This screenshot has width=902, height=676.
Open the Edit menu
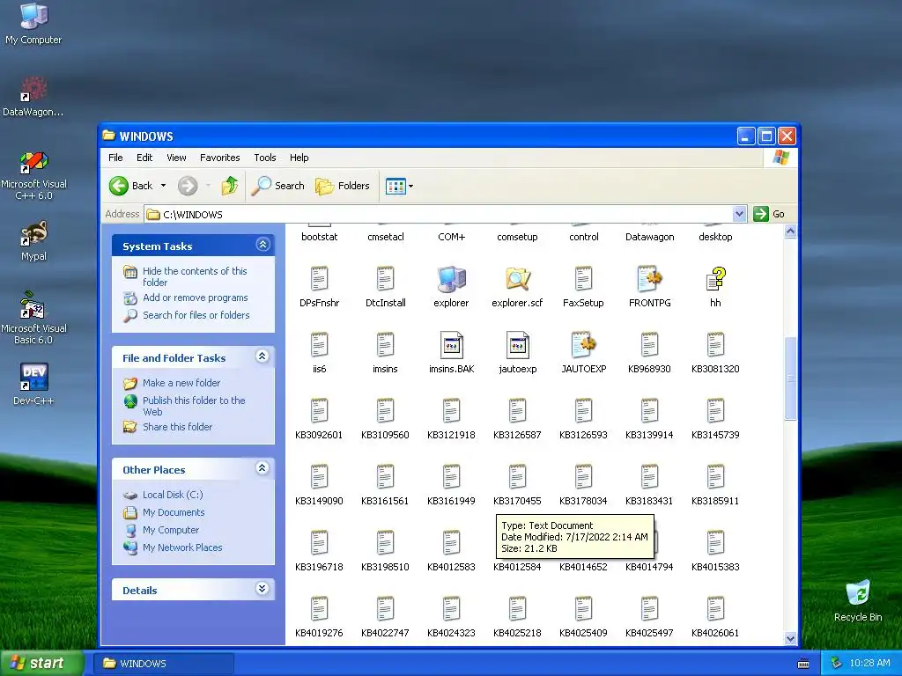pos(144,158)
